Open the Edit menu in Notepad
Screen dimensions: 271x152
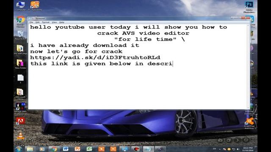(x=37, y=22)
